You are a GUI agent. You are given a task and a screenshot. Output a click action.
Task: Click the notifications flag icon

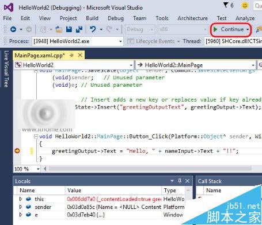[226, 5]
